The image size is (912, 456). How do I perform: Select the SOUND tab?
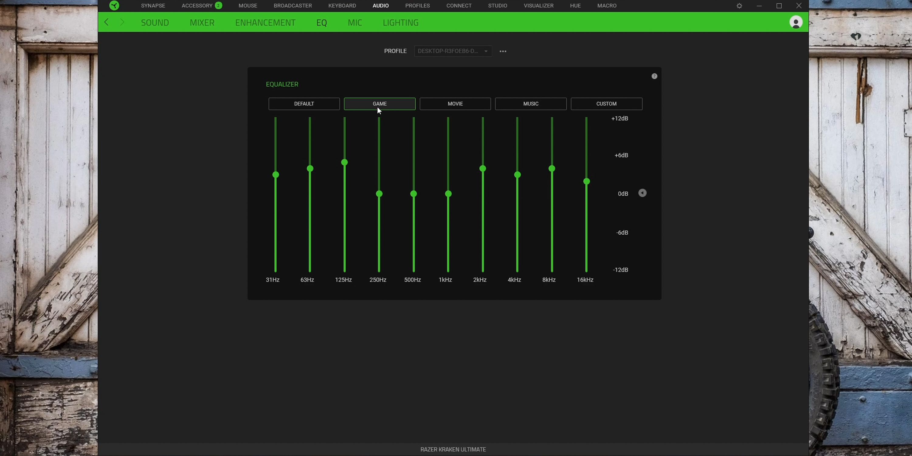(x=155, y=22)
